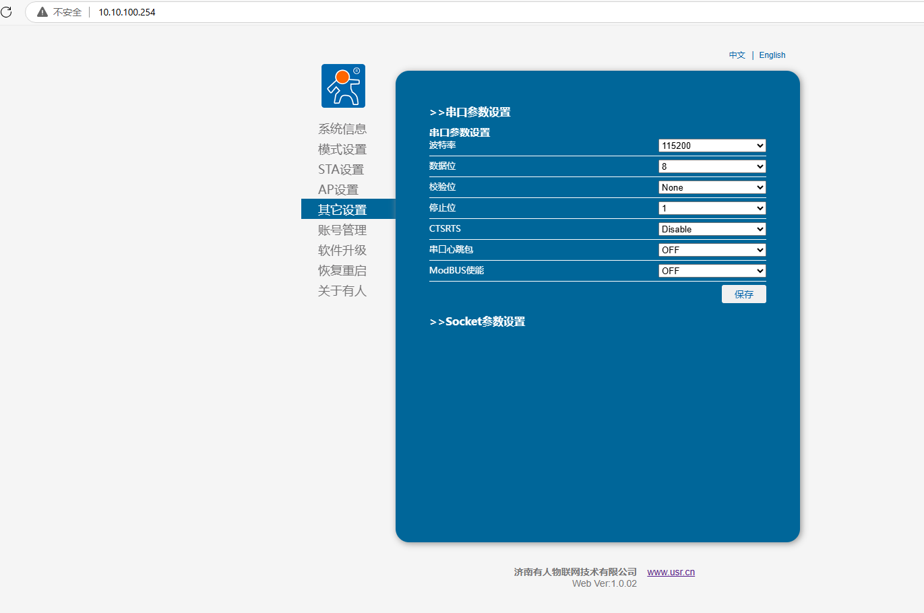Click the not-secure warning icon in address bar
924x613 pixels.
point(42,12)
